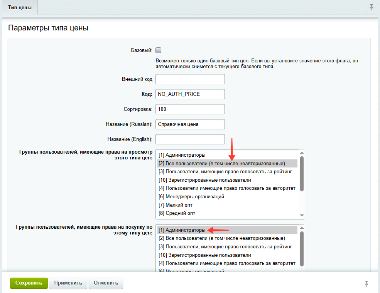Click the pin icon in the bottom button bar
The image size is (380, 293).
click(x=366, y=283)
